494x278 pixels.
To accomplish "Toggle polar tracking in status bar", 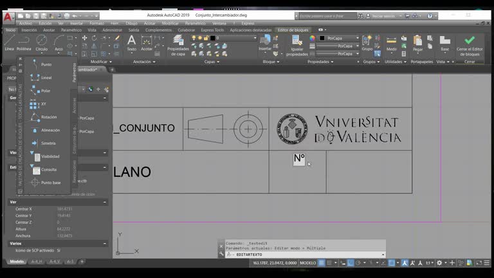I will [x=358, y=263].
